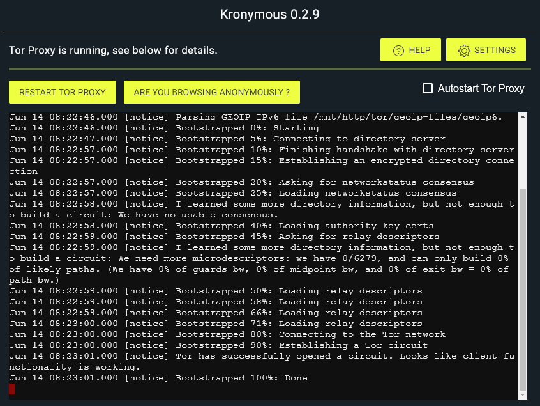Viewport: 540px width, 406px height.
Task: Click 'Bootstrapped 15%: Establishing an encrypted' line
Action: pyautogui.click(x=262, y=166)
